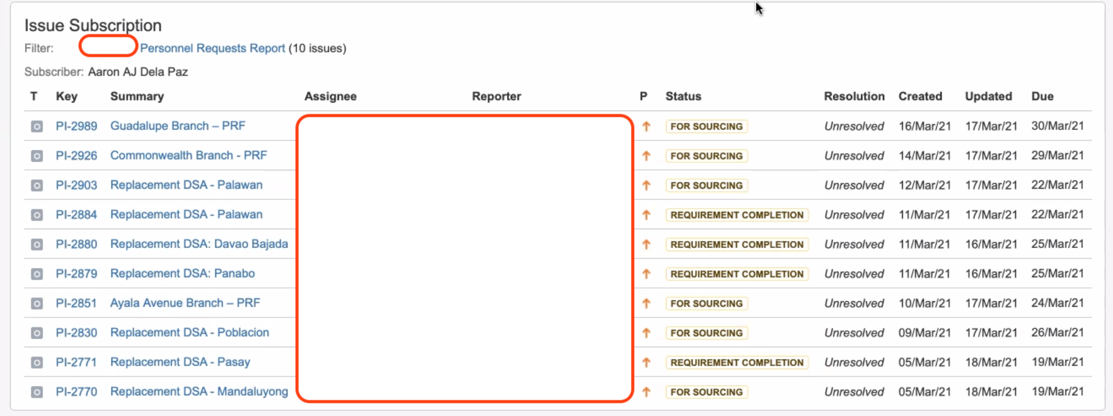The height and width of the screenshot is (416, 1113).
Task: Open the Ayala Avenue Branch – PRF issue
Action: click(x=185, y=303)
